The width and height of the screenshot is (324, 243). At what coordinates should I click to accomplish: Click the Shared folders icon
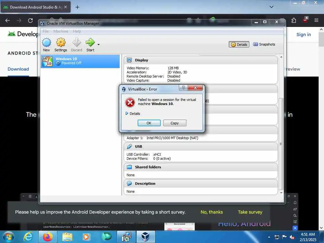pyautogui.click(x=129, y=167)
